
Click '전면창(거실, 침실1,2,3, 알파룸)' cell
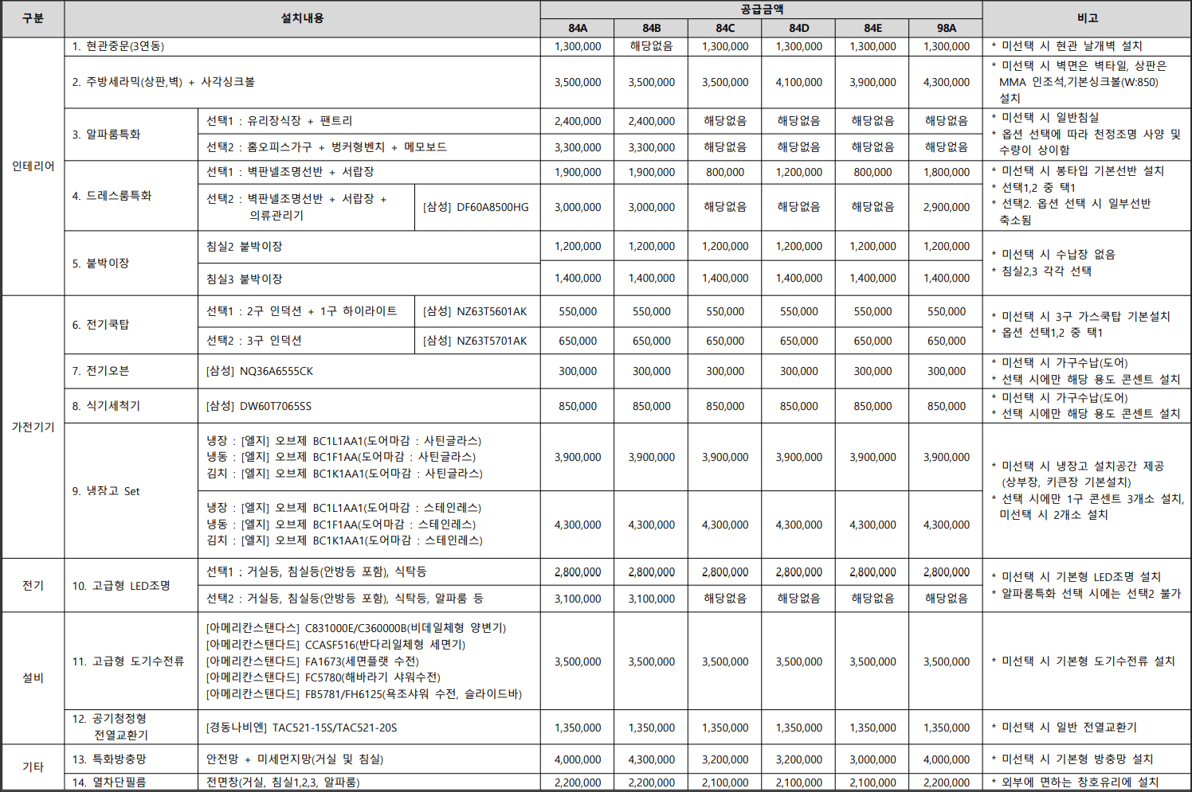[369, 782]
